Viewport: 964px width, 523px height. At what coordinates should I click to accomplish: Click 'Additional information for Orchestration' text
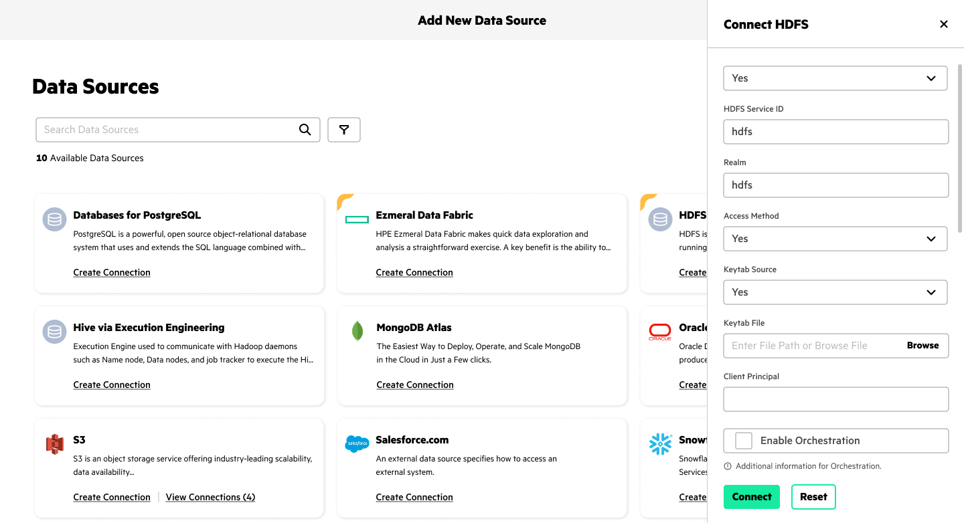coord(808,466)
